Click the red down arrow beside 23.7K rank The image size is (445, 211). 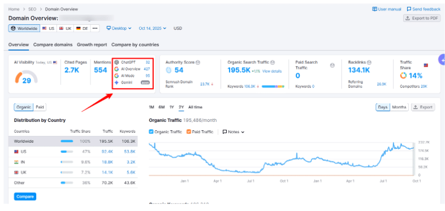pyautogui.click(x=212, y=84)
